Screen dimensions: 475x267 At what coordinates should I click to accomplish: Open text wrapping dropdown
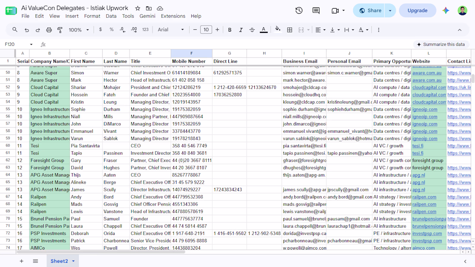click(348, 30)
